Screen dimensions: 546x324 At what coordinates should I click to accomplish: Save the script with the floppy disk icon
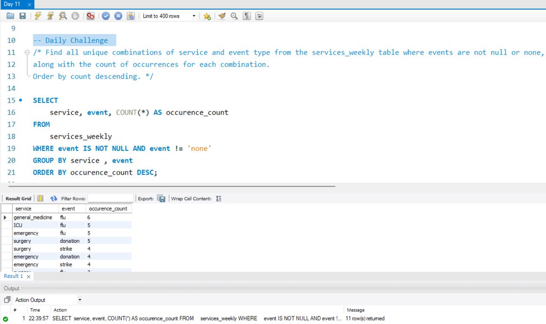click(22, 16)
